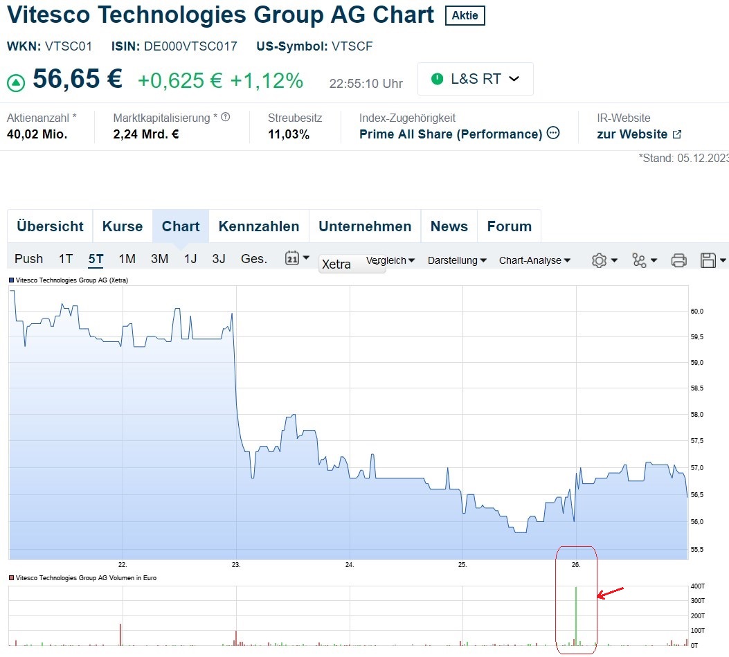729x657 pixels.
Task: Click the Aktie label badge
Action: [x=465, y=15]
